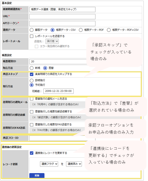Click the 承認スキップ row label
Viewport: 148px width, 181px height.
pyautogui.click(x=10, y=74)
